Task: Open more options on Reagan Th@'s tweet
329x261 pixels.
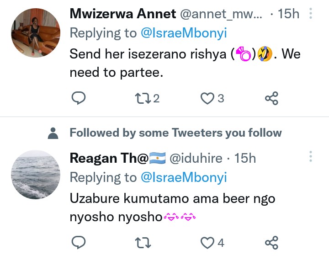Action: coord(311,156)
